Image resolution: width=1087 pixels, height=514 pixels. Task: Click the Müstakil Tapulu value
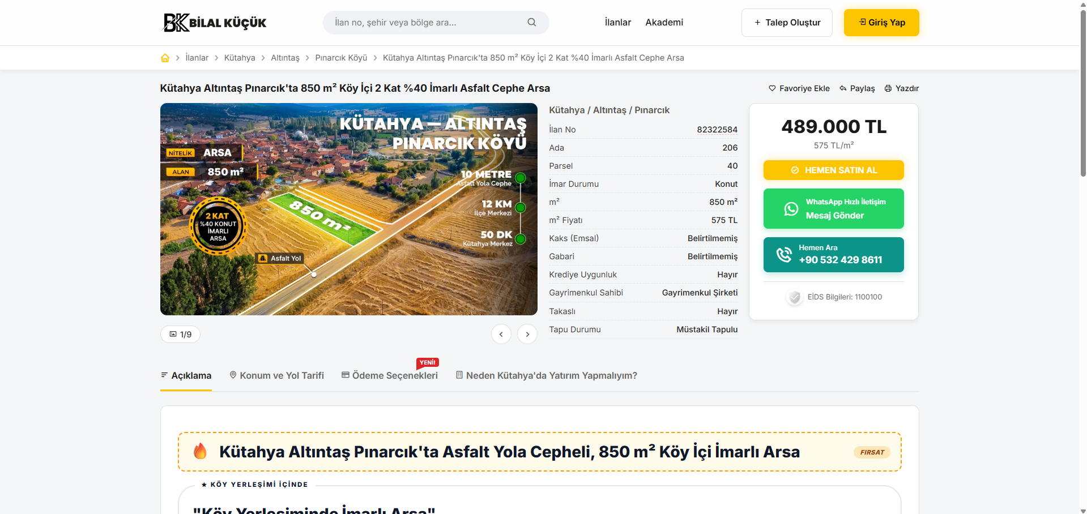pos(707,329)
